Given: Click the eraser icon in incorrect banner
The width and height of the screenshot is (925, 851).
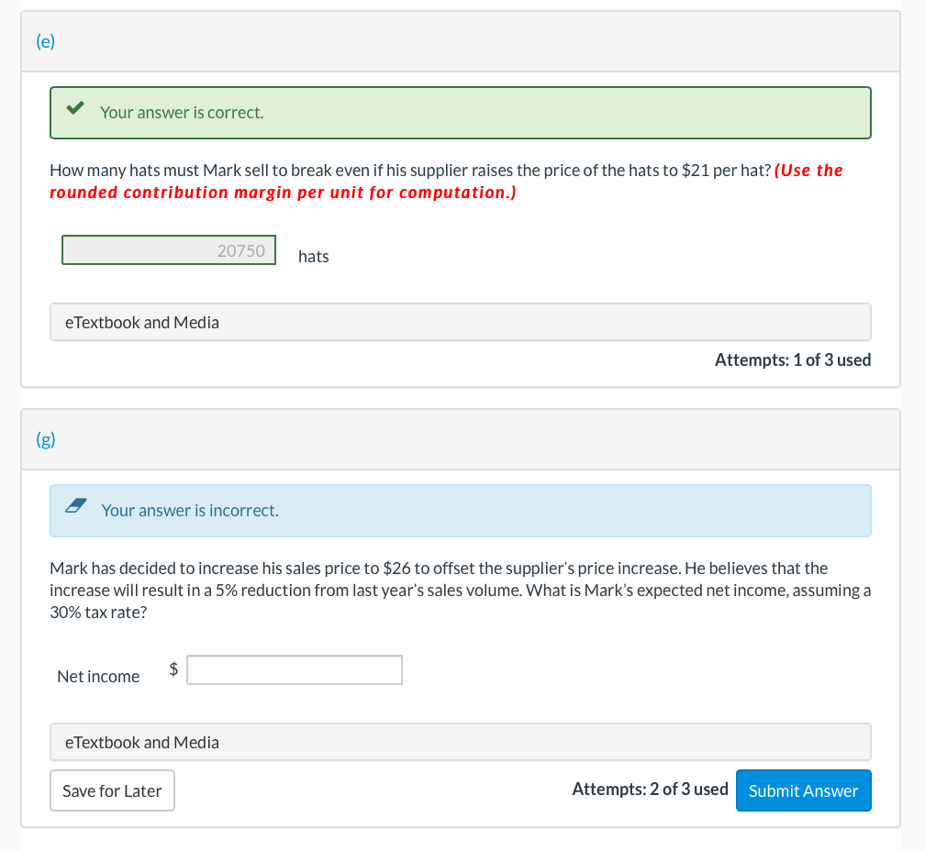Looking at the screenshot, I should pos(77,507).
